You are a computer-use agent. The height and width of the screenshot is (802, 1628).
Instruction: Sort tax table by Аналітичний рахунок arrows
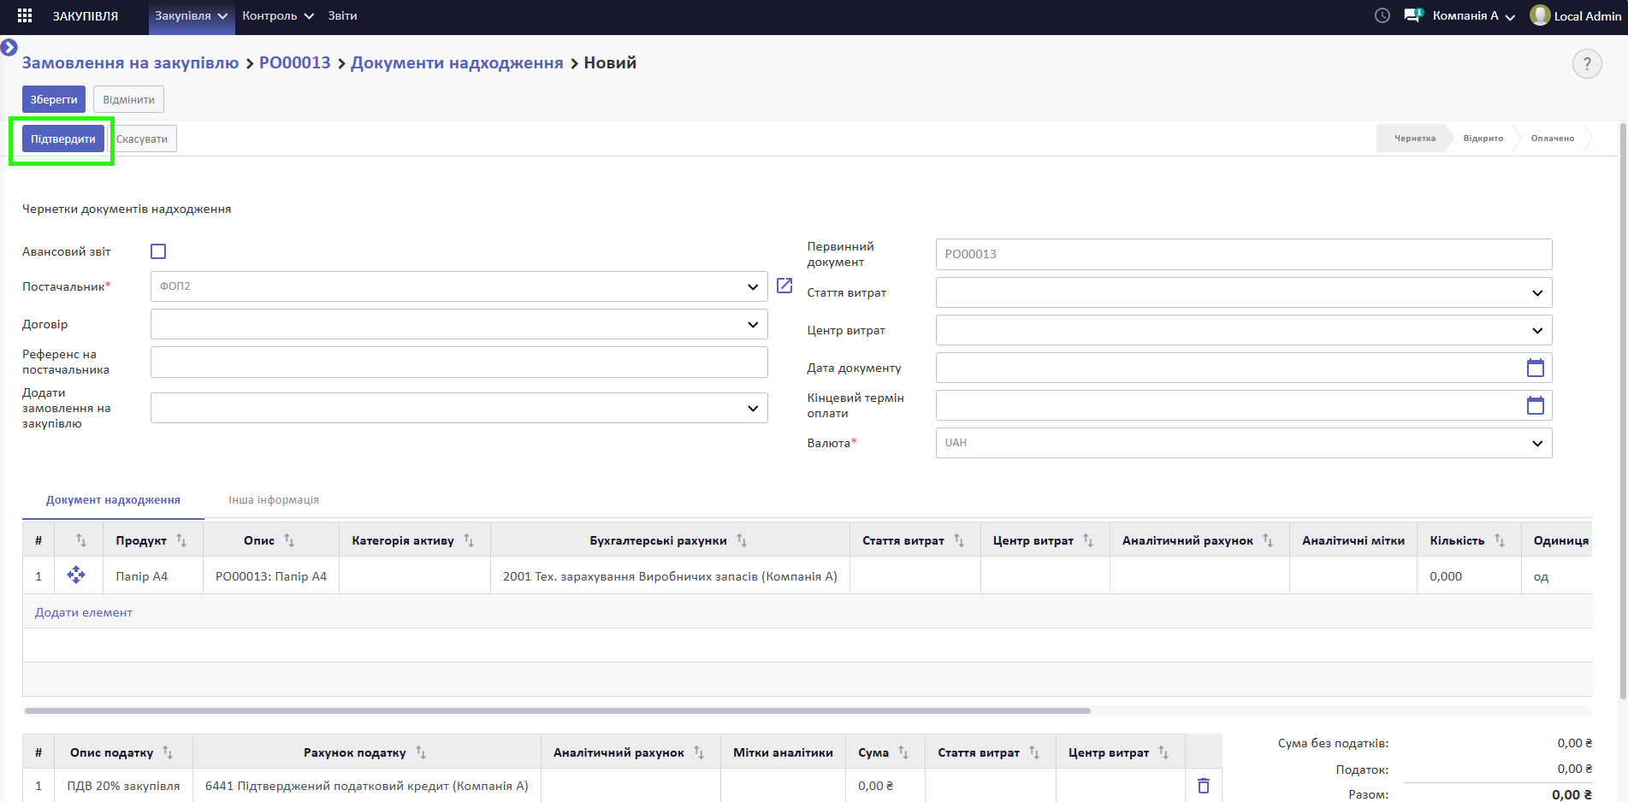699,752
